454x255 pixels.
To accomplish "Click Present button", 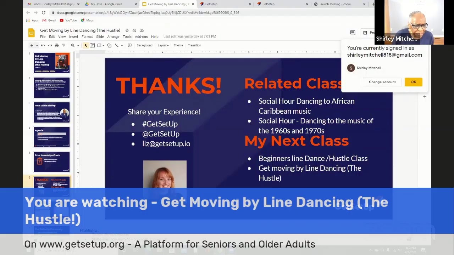I will 368,33.
